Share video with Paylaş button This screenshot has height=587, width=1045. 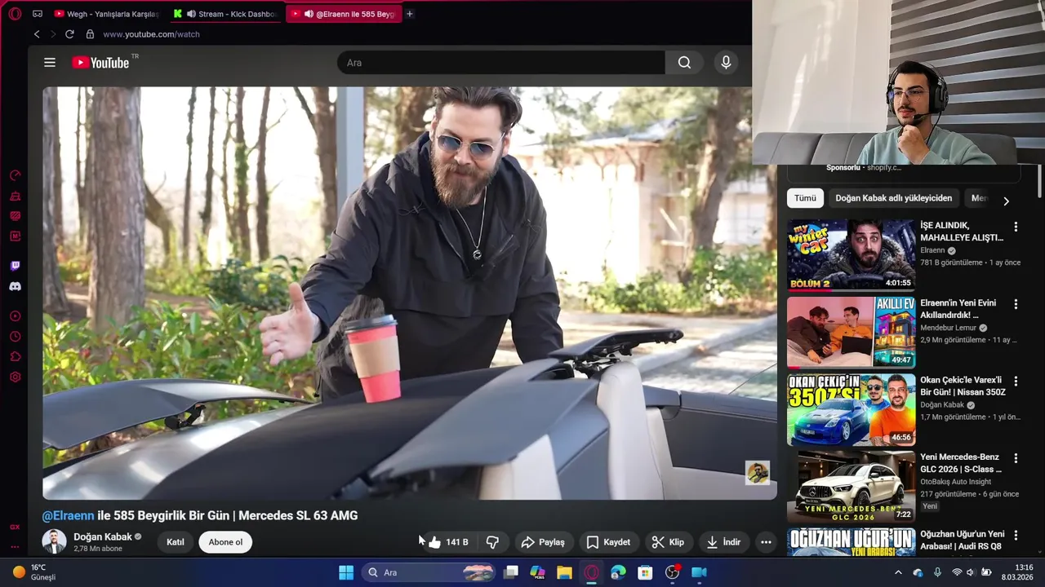click(543, 542)
